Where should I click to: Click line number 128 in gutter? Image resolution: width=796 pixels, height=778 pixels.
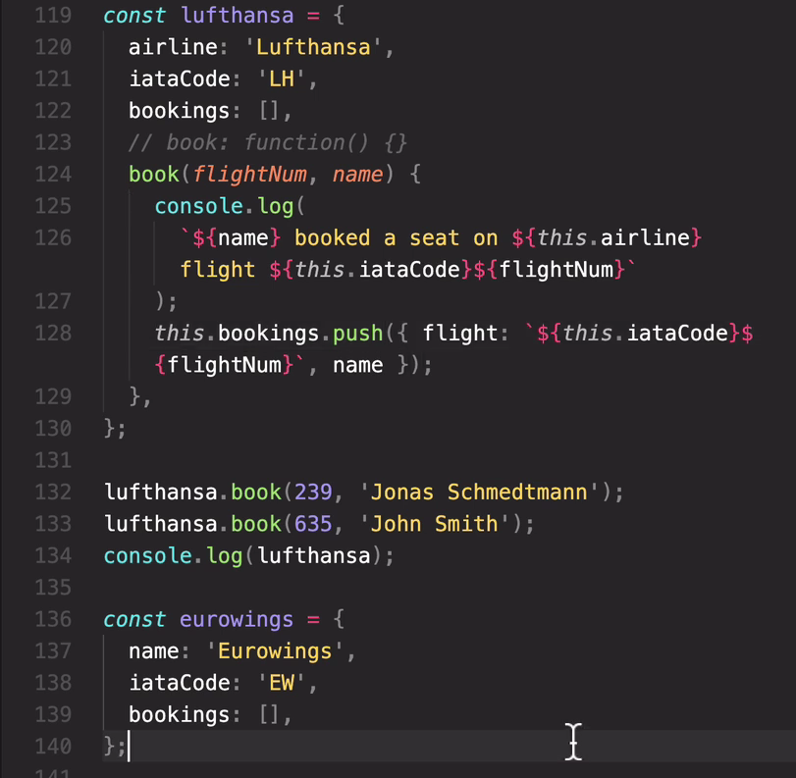tap(53, 333)
